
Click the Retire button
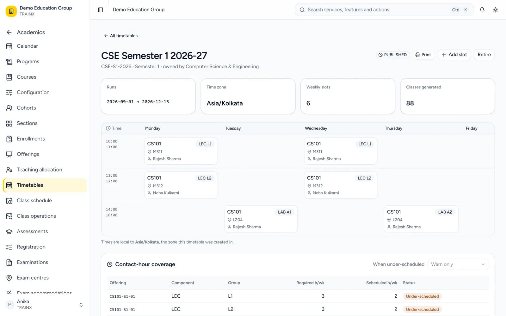[x=484, y=55]
